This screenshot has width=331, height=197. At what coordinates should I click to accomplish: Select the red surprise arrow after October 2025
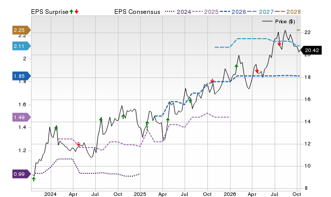pyautogui.click(x=212, y=81)
